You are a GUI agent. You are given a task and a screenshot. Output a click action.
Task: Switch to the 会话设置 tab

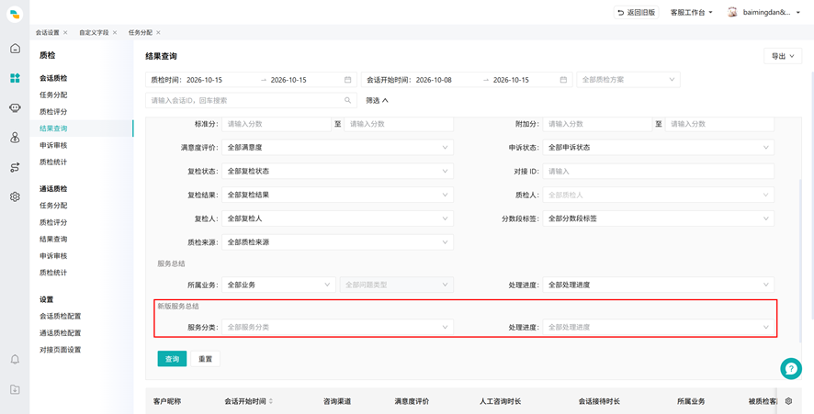(x=47, y=32)
